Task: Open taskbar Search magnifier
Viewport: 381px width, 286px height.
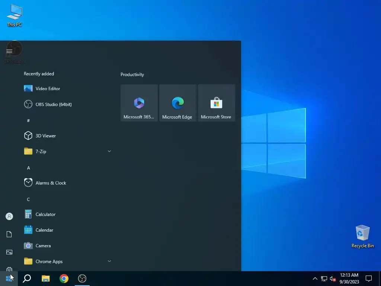Action: click(x=27, y=278)
